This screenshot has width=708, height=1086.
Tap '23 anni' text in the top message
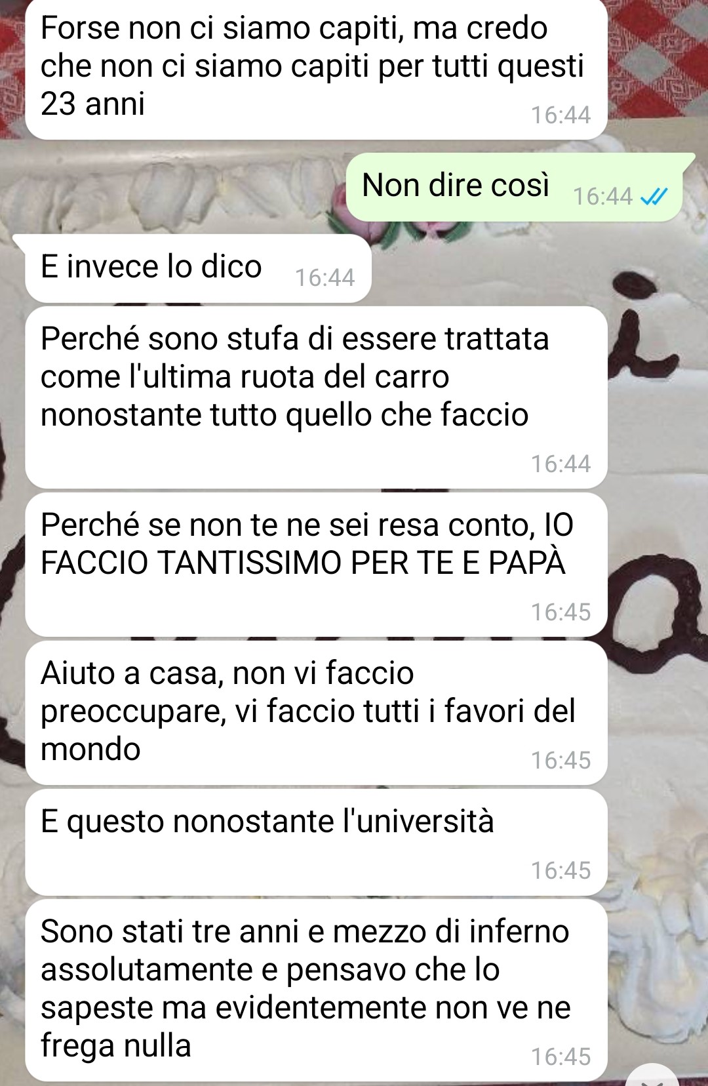click(92, 104)
